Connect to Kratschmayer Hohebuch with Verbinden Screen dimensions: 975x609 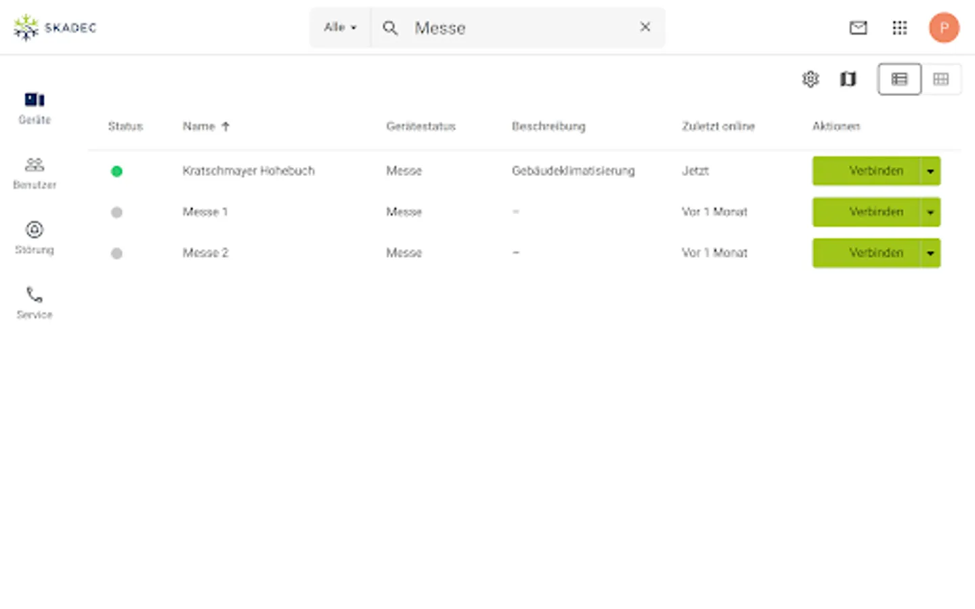tap(866, 171)
